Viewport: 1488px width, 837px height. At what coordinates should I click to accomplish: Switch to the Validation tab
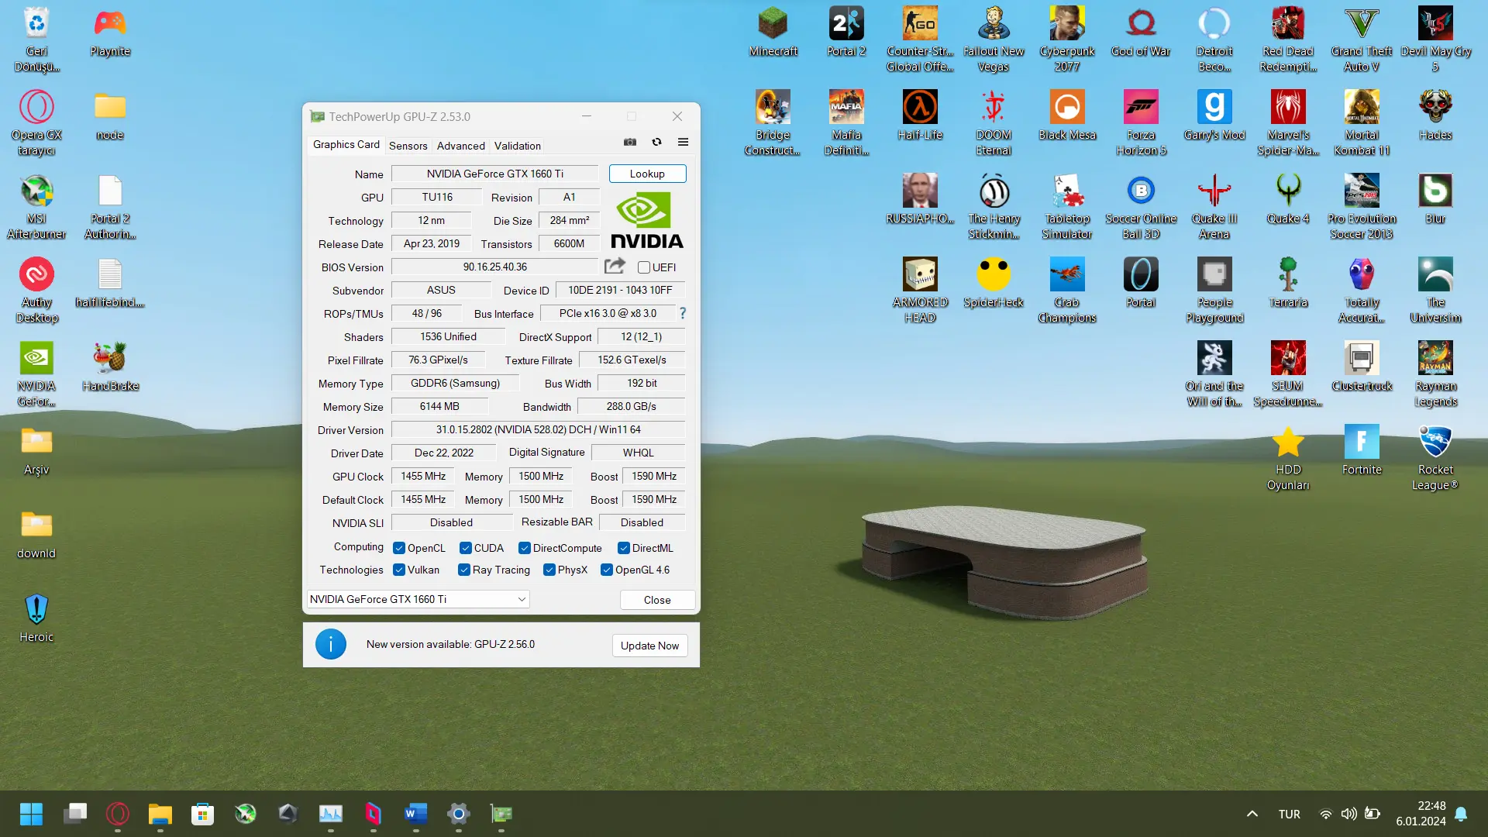517,146
